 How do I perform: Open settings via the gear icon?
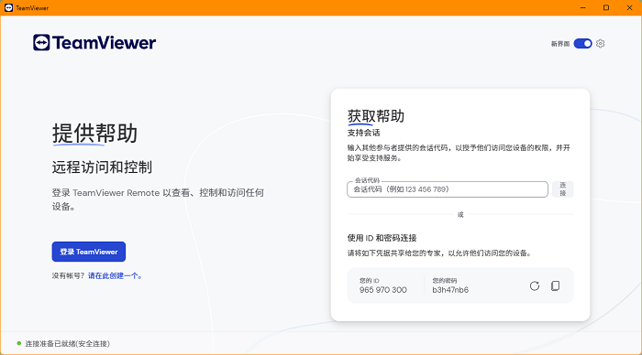point(600,43)
